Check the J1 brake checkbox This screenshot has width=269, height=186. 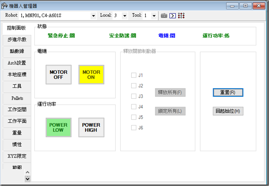[134, 75]
